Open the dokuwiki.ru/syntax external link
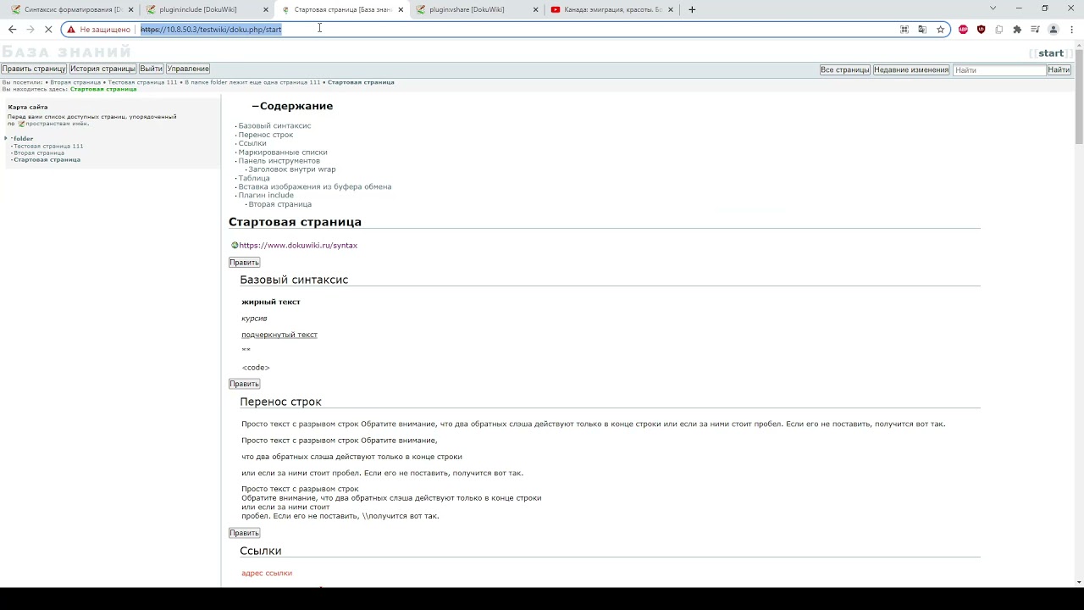The image size is (1084, 610). pyautogui.click(x=298, y=246)
